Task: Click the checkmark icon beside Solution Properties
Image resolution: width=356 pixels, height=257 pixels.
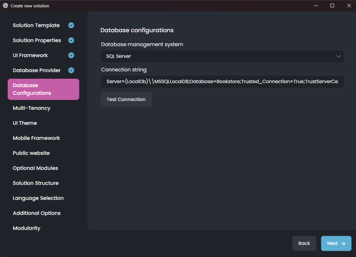Action: pyautogui.click(x=71, y=40)
